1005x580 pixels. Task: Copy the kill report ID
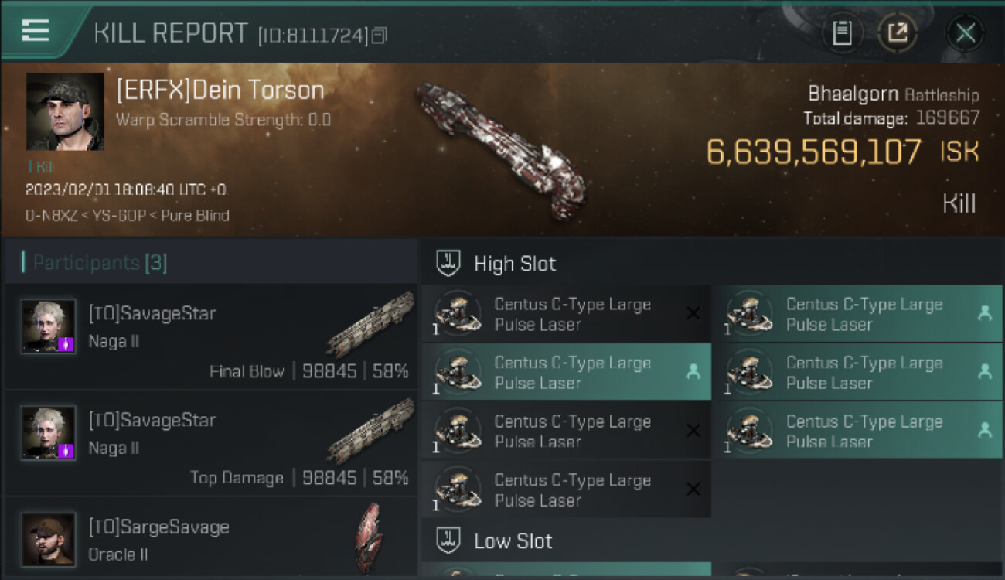pos(379,35)
